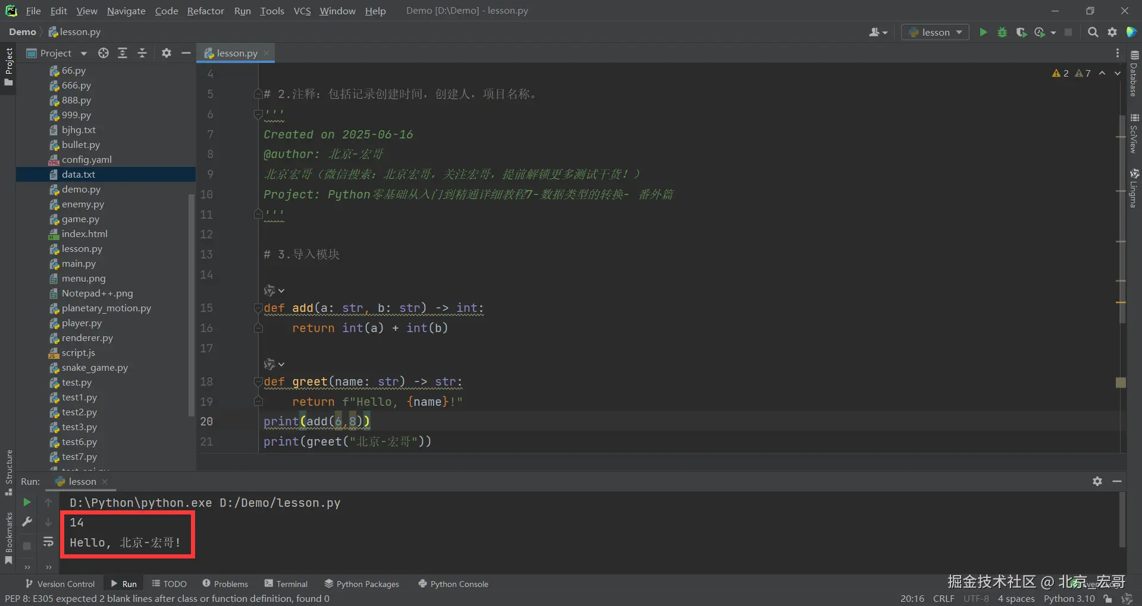
Task: Open AI actions chevron above greet function
Action: click(281, 364)
